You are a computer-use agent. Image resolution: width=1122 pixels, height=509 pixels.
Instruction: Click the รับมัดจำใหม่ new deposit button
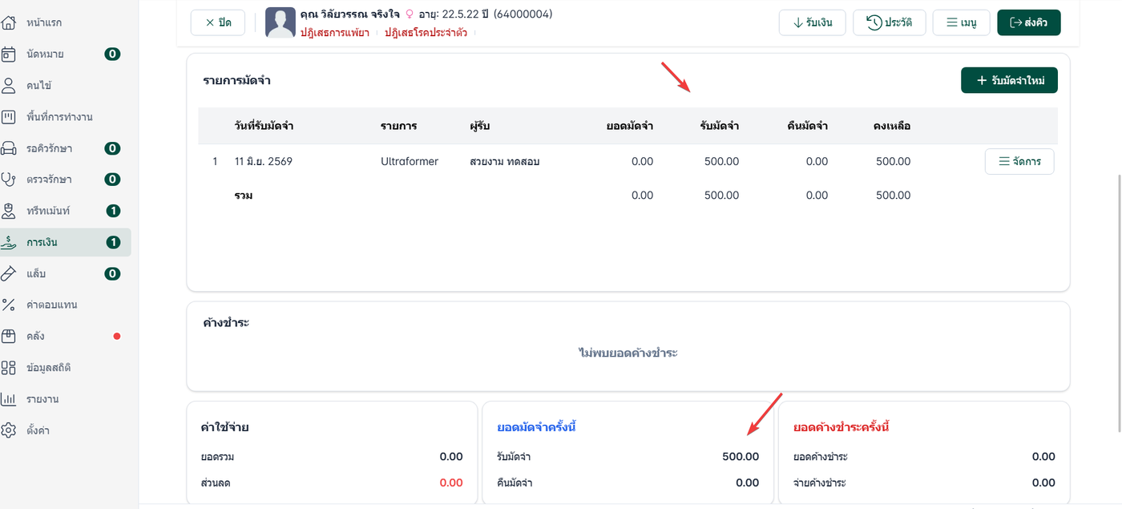[x=1009, y=80]
